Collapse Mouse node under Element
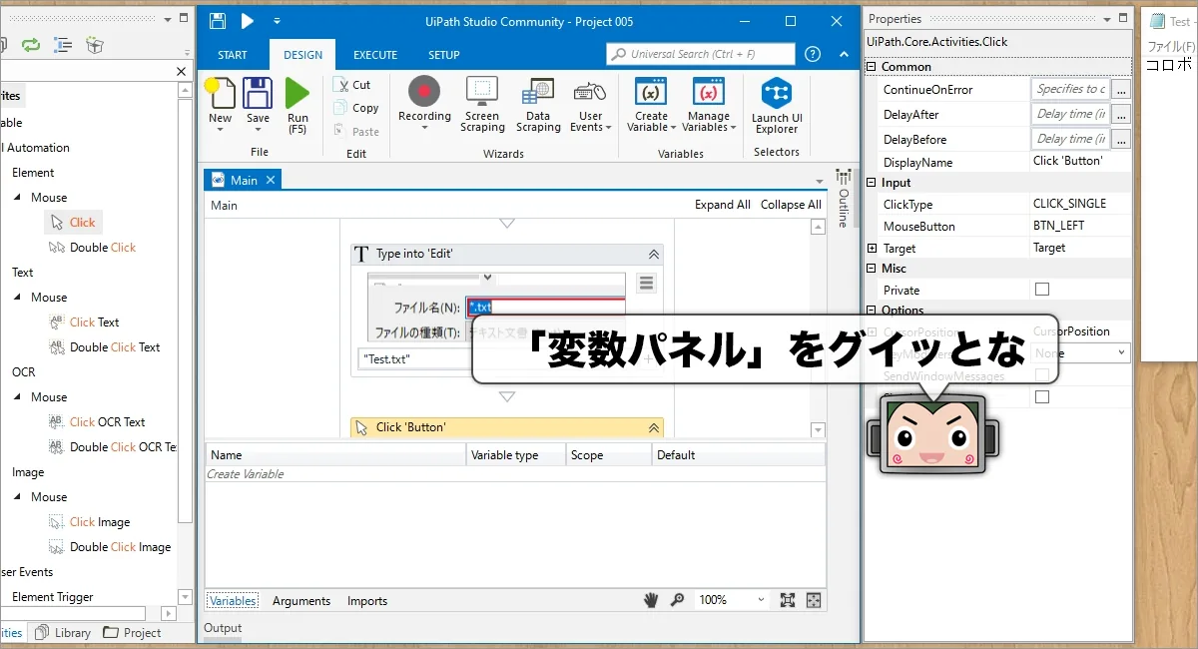This screenshot has width=1198, height=649. (17, 198)
